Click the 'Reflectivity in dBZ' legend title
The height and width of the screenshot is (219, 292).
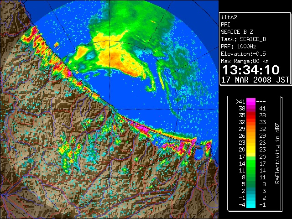(277, 153)
